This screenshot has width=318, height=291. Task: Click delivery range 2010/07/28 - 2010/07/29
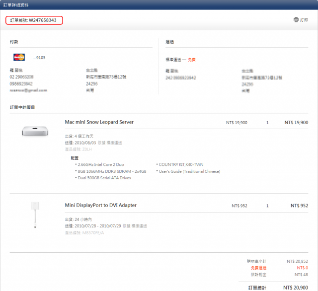(x=98, y=226)
